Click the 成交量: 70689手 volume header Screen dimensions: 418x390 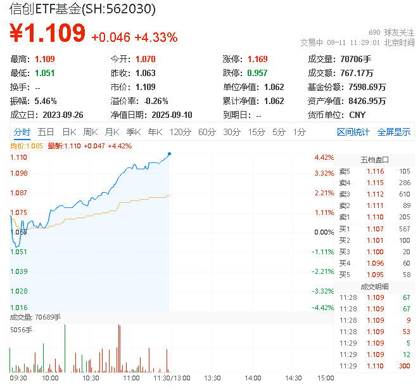35,317
